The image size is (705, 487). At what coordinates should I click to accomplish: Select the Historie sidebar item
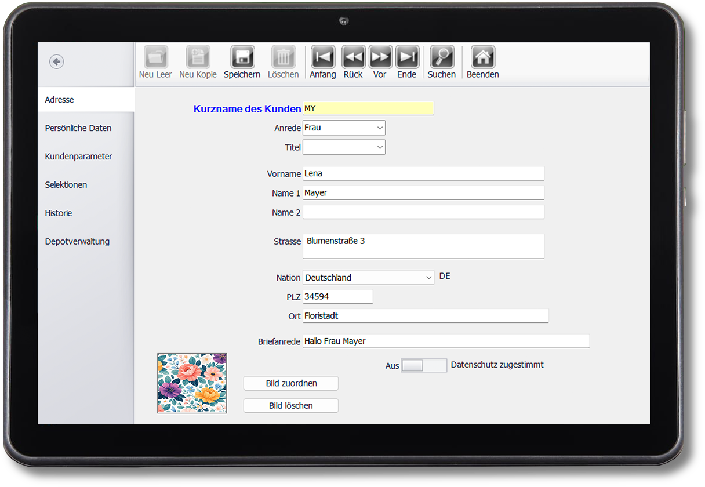pos(59,213)
